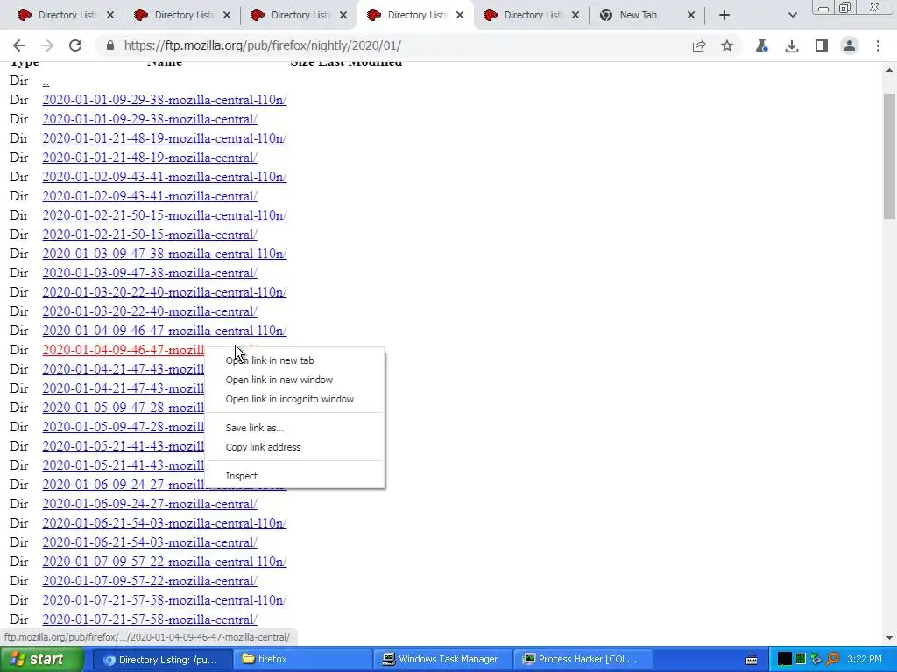Open the profile avatar menu
The width and height of the screenshot is (897, 672).
850,45
